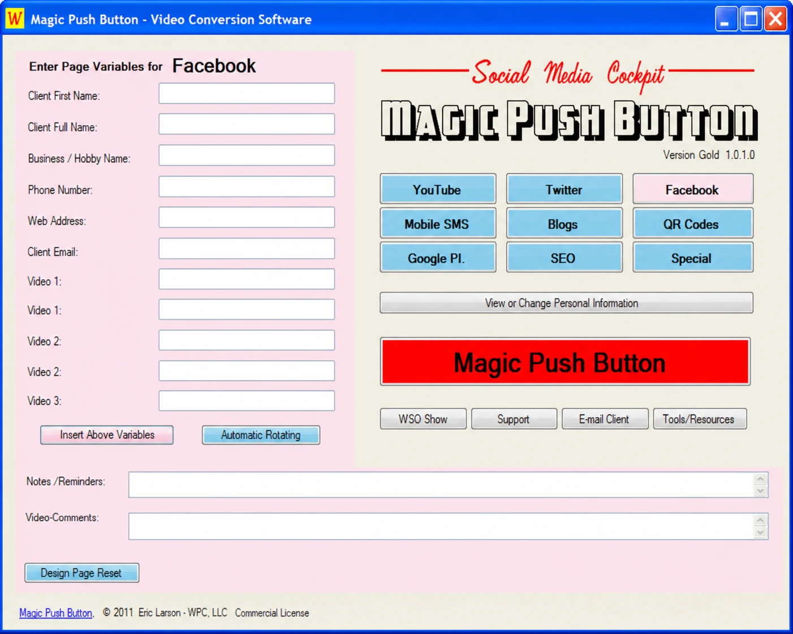The width and height of the screenshot is (793, 634).
Task: Click the 'Enter Page Variables for' heading
Action: tap(96, 67)
